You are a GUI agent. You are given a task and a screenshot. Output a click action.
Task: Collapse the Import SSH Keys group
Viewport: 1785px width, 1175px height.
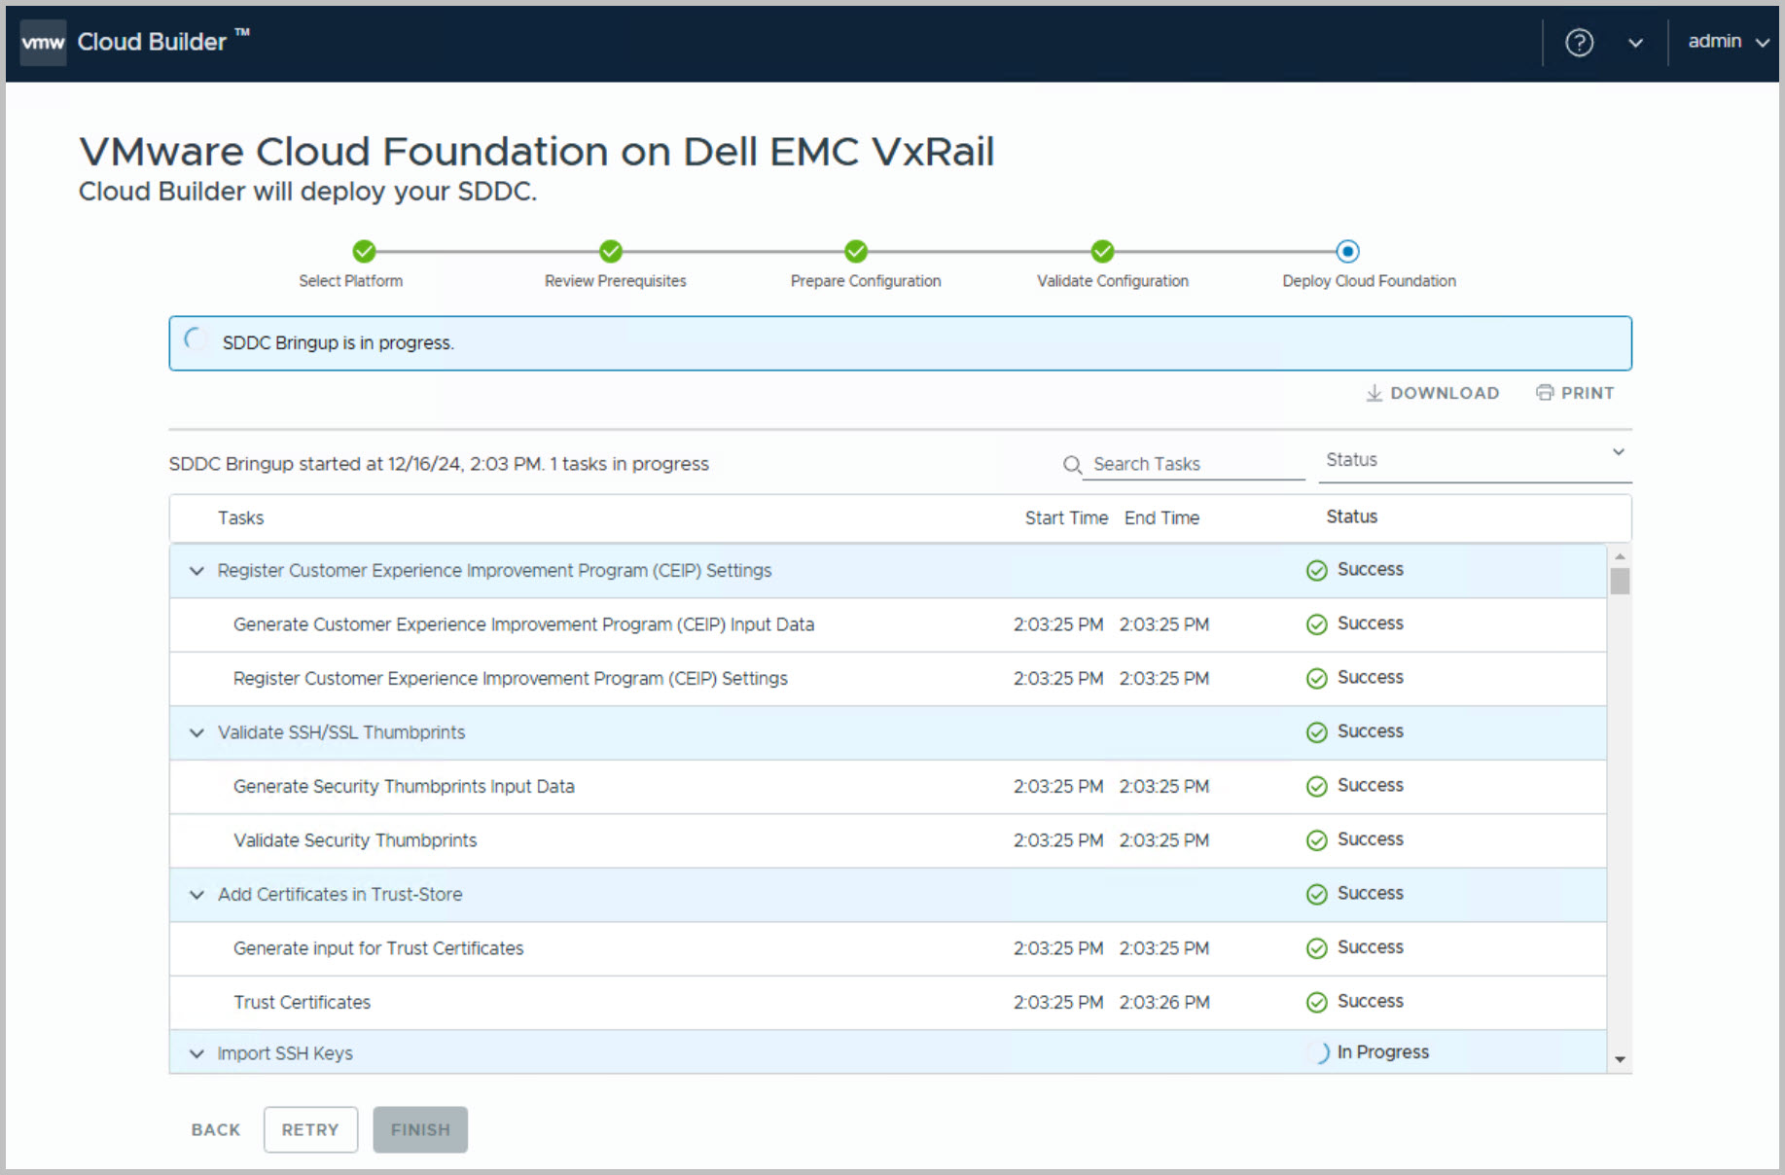[x=196, y=1053]
